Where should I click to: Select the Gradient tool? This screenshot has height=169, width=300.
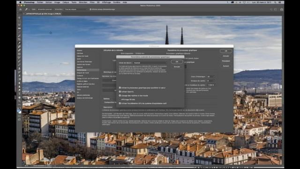point(19,79)
